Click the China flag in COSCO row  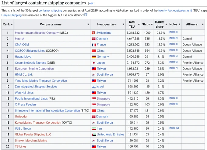pyautogui.click(x=94, y=51)
